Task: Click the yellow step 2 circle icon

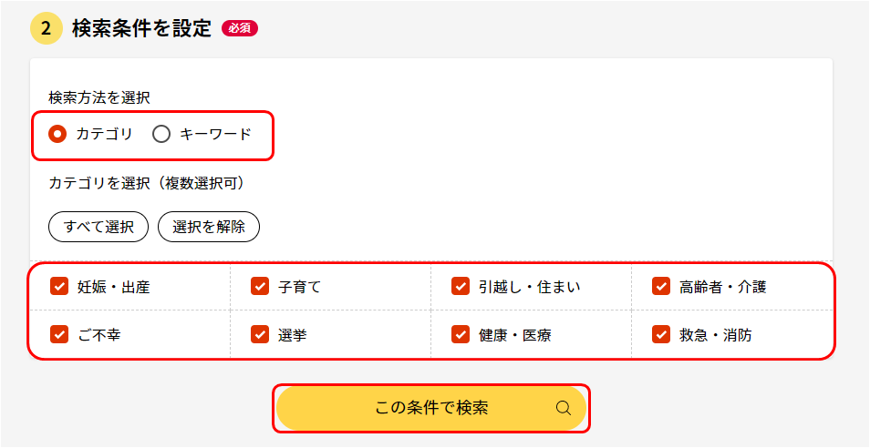Action: (46, 29)
